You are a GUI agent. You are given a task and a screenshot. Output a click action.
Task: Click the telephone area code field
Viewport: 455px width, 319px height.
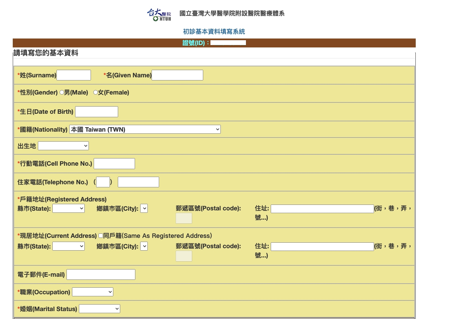pos(103,182)
